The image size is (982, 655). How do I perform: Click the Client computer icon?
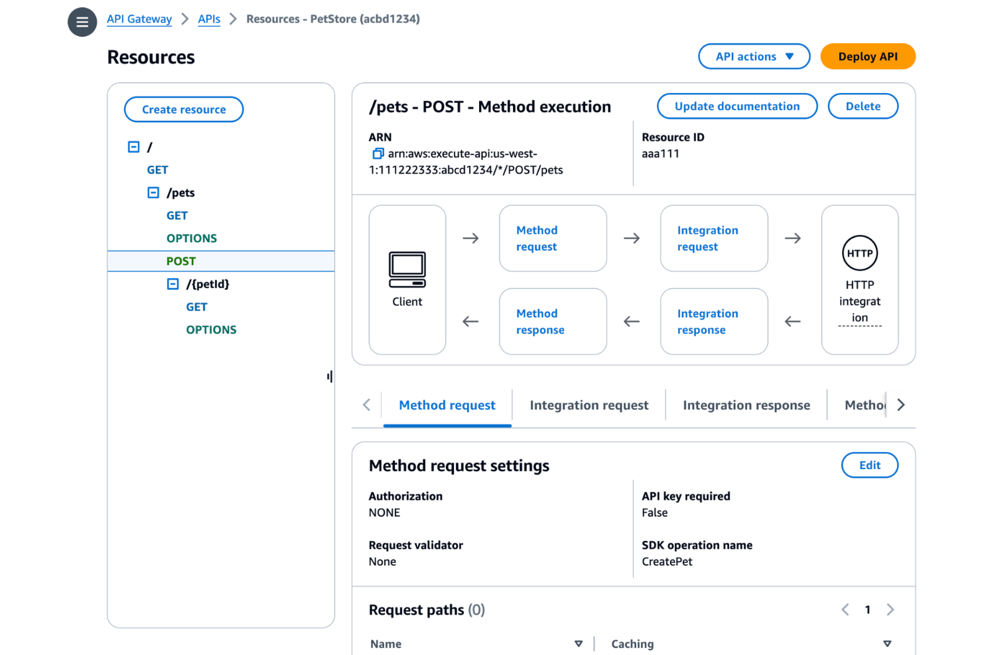pos(407,269)
